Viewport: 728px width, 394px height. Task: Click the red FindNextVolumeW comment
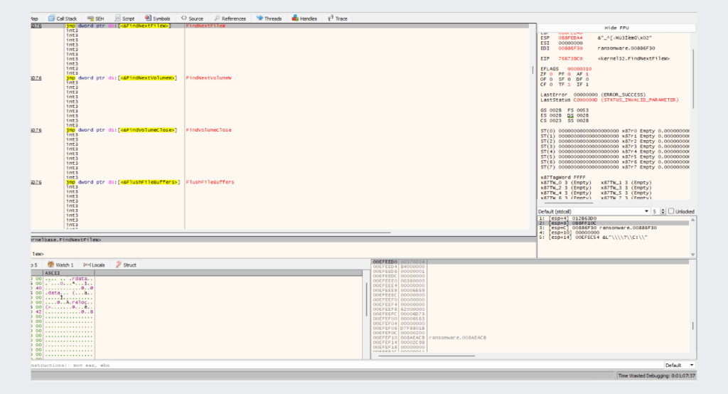tap(208, 78)
